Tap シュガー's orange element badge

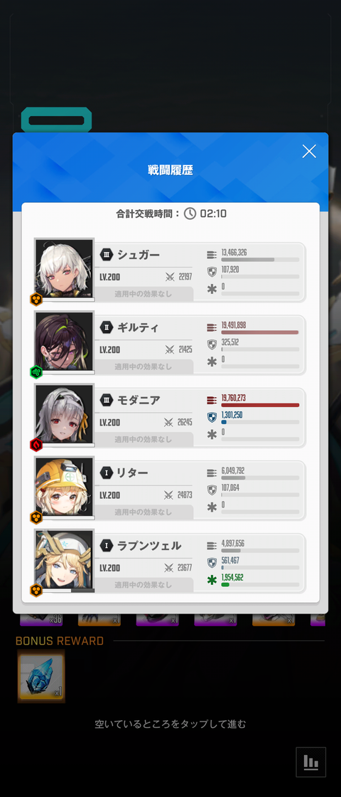click(x=36, y=300)
